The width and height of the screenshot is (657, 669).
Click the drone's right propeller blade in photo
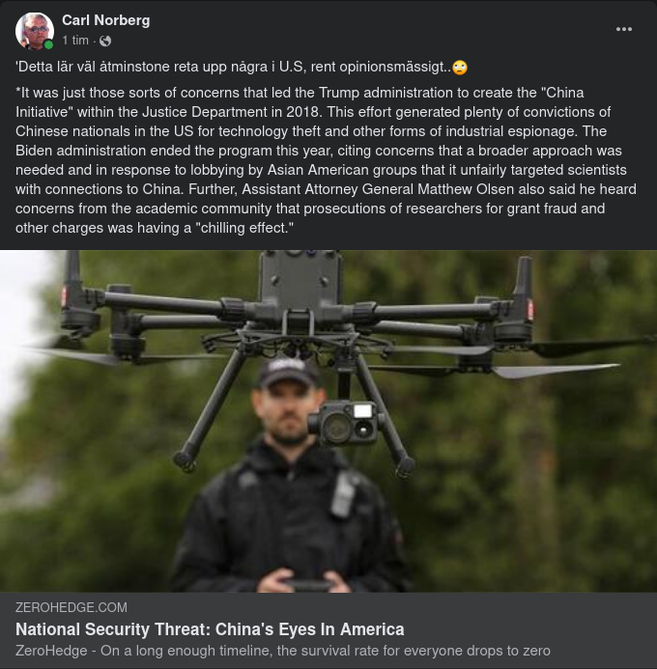[x=555, y=371]
